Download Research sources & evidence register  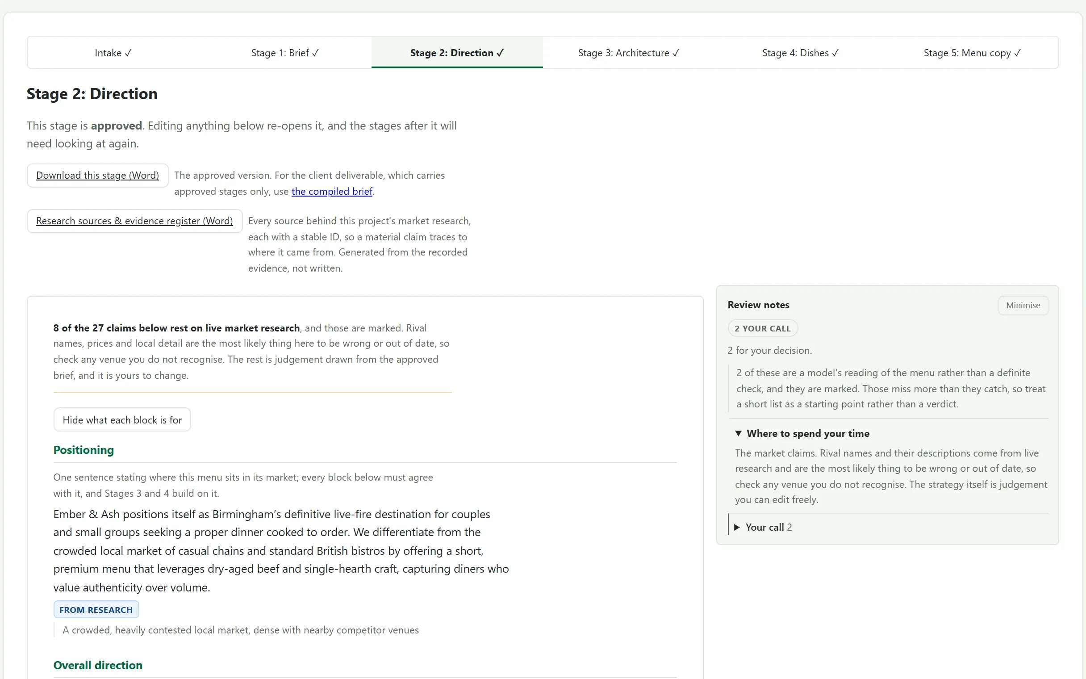(x=134, y=221)
